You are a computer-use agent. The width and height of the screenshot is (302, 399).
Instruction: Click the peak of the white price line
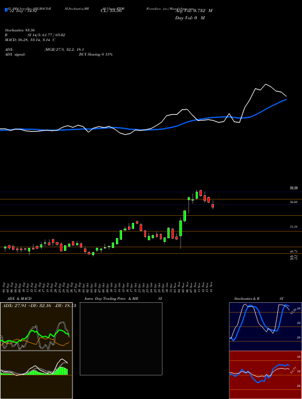coord(266,84)
